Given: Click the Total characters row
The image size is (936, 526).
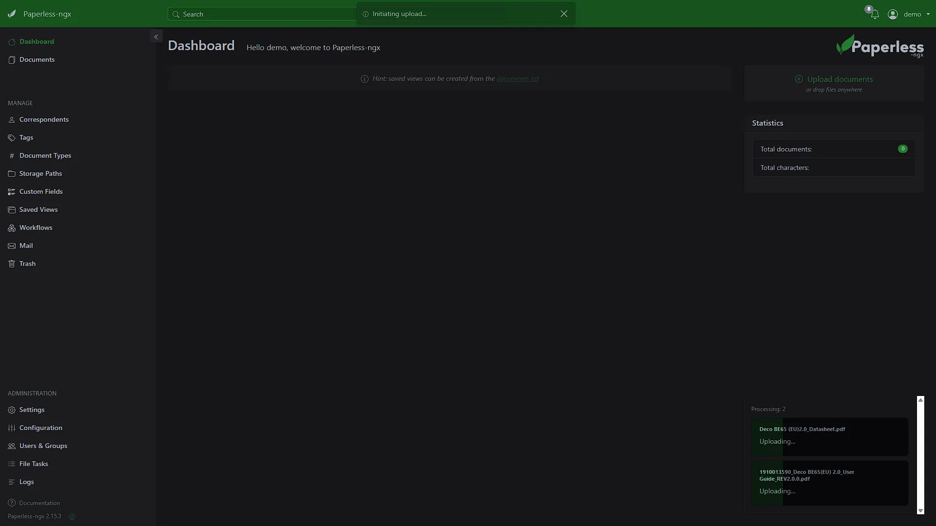Looking at the screenshot, I should [x=834, y=168].
